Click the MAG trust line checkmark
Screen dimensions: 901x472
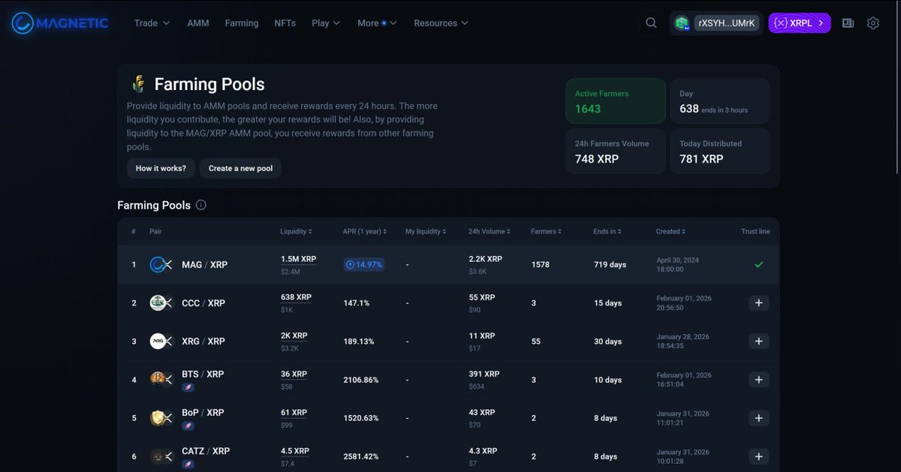pyautogui.click(x=758, y=265)
